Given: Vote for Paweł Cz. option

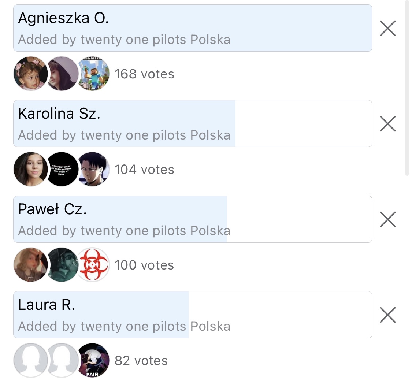Looking at the screenshot, I should [x=193, y=219].
